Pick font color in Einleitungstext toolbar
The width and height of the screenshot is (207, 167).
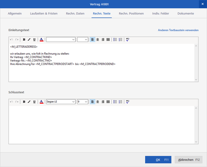pos(41,40)
